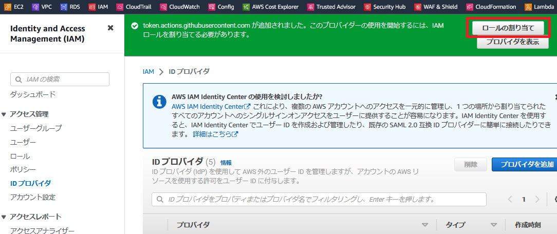Go to previous page of providers
Screen dimensions: 557x234
click(x=510, y=199)
